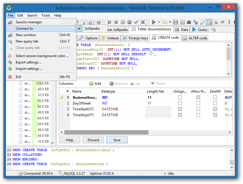The height and width of the screenshot is (184, 243).
Task: Open the Tools menu
Action: point(46,15)
